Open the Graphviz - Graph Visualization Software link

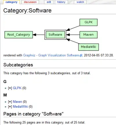click(x=51, y=55)
